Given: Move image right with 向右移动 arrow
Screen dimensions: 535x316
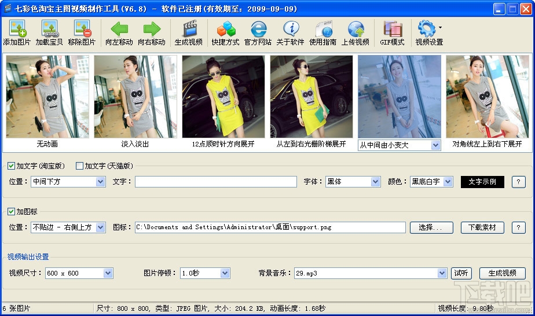Looking at the screenshot, I should pyautogui.click(x=152, y=33).
